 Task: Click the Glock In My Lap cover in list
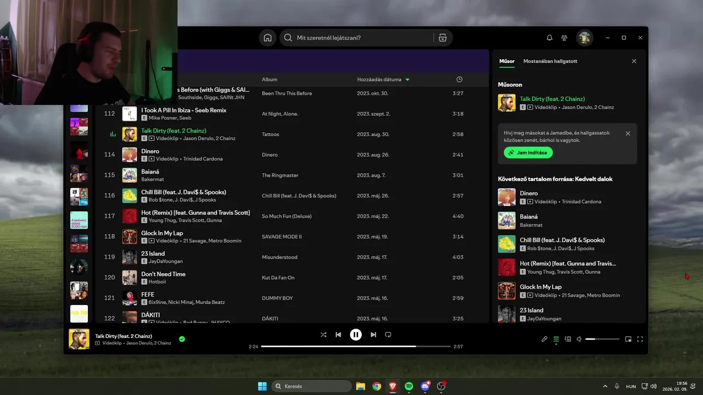[x=130, y=236]
